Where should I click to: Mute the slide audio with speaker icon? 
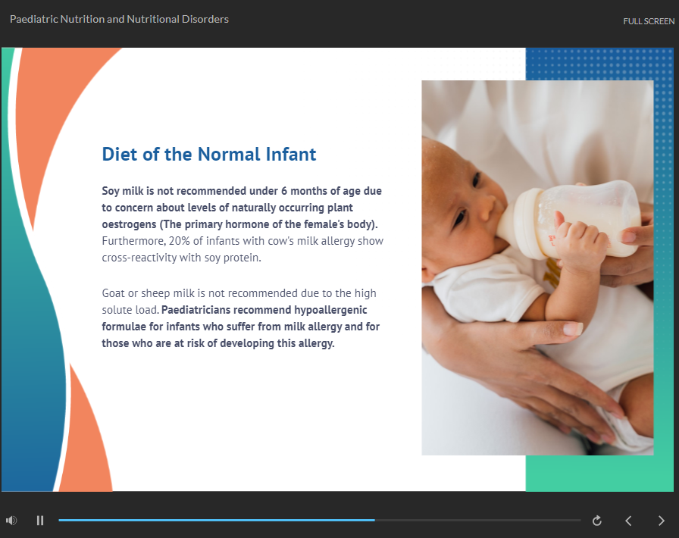(x=11, y=521)
